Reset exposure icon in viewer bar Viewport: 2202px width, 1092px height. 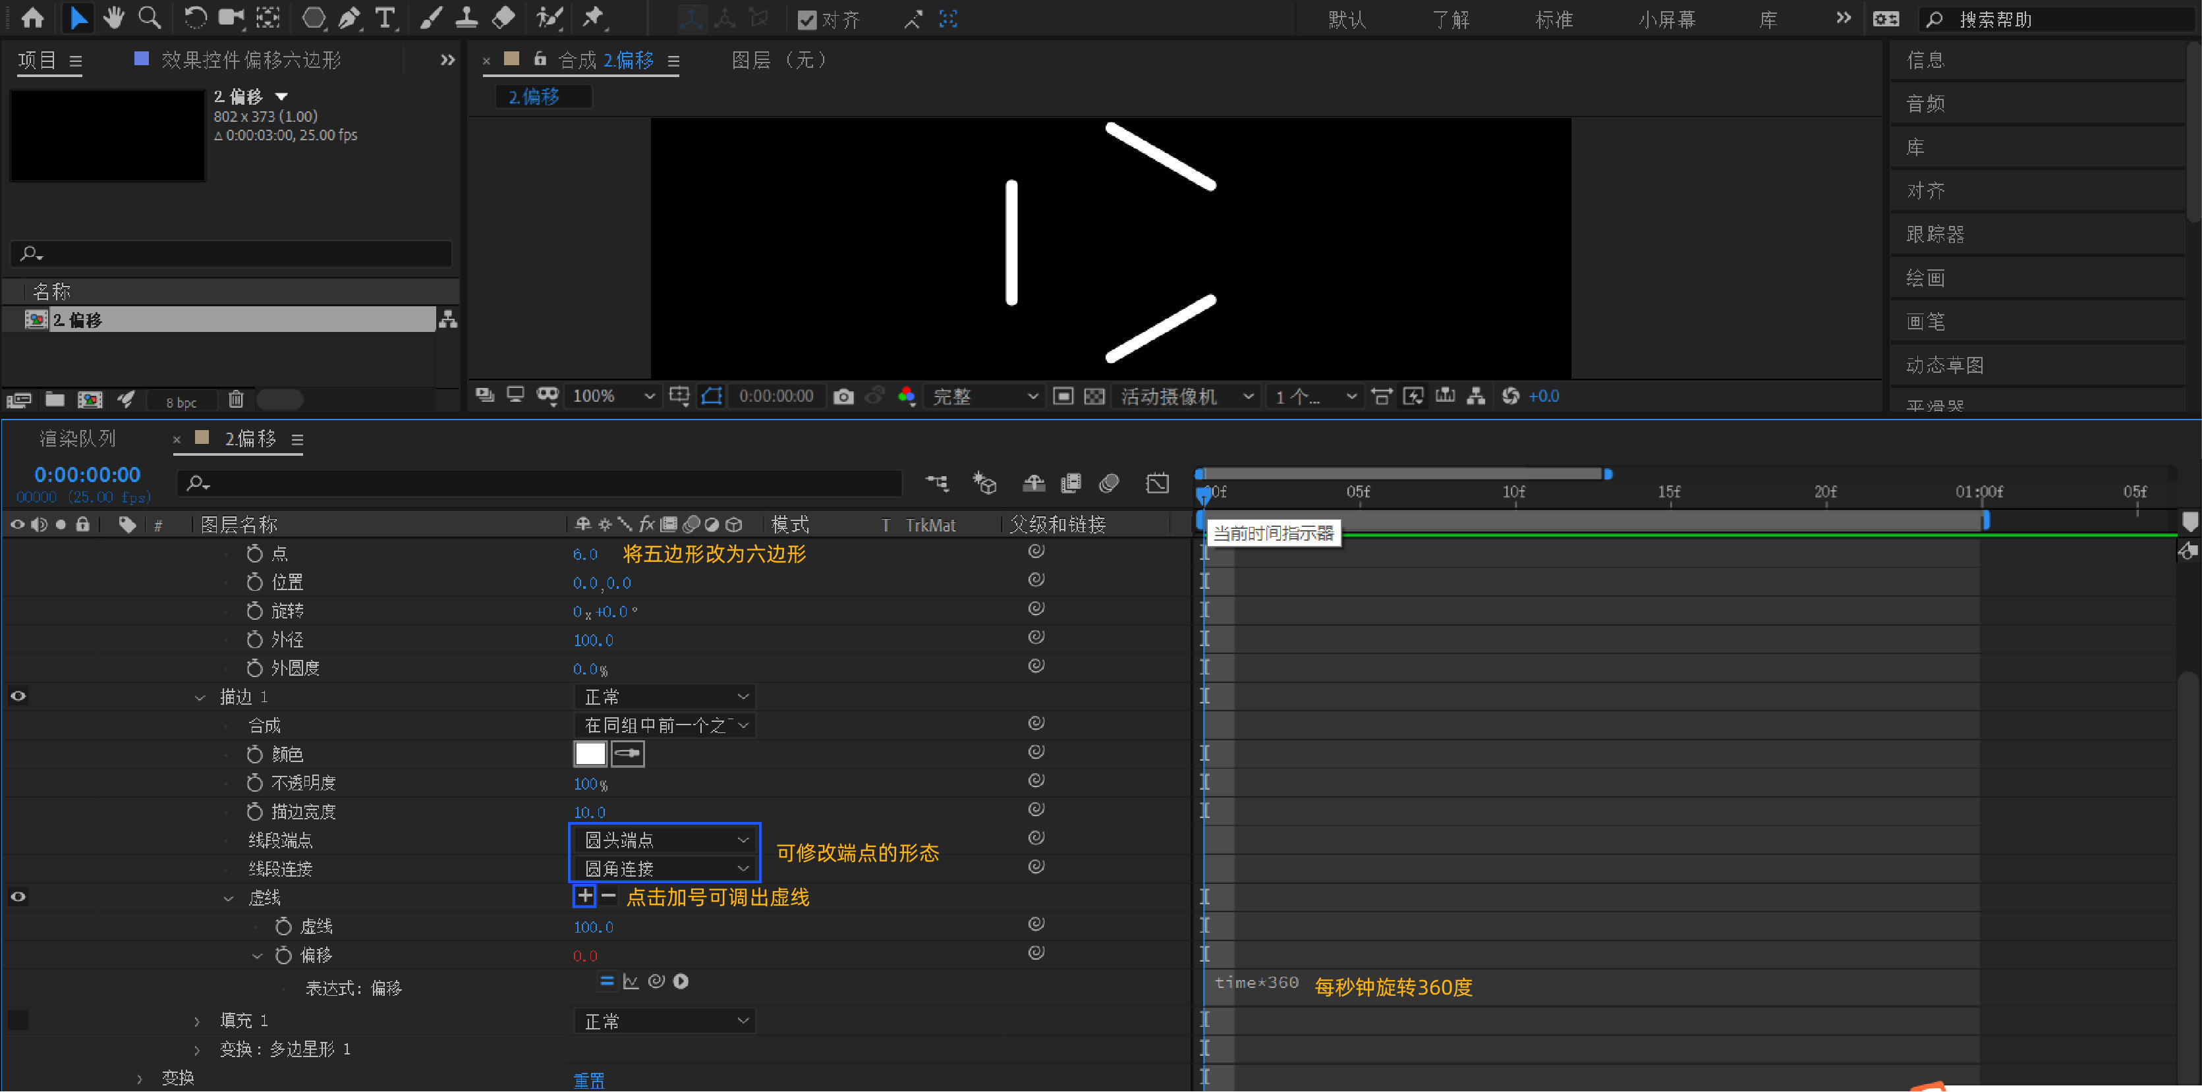click(1510, 396)
